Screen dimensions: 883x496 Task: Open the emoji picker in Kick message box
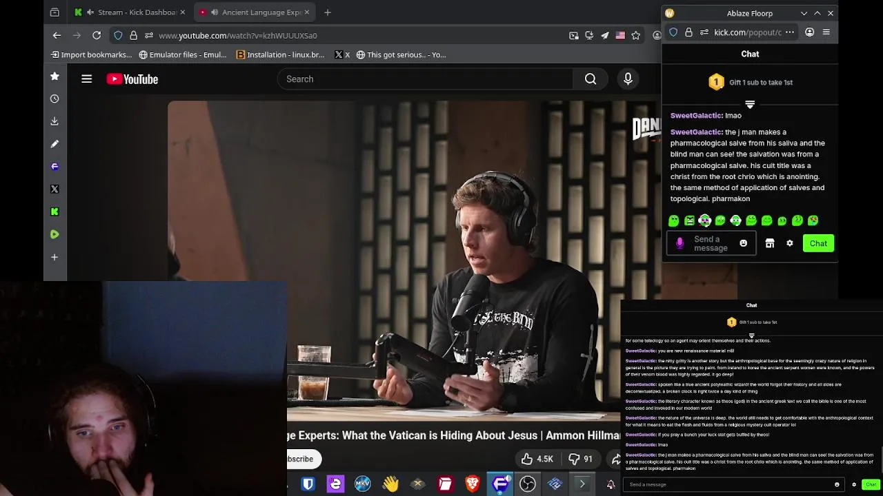click(x=743, y=243)
